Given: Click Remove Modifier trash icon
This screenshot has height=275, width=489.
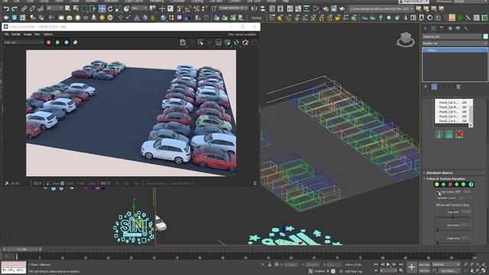Looking at the screenshot, I should point(458,87).
